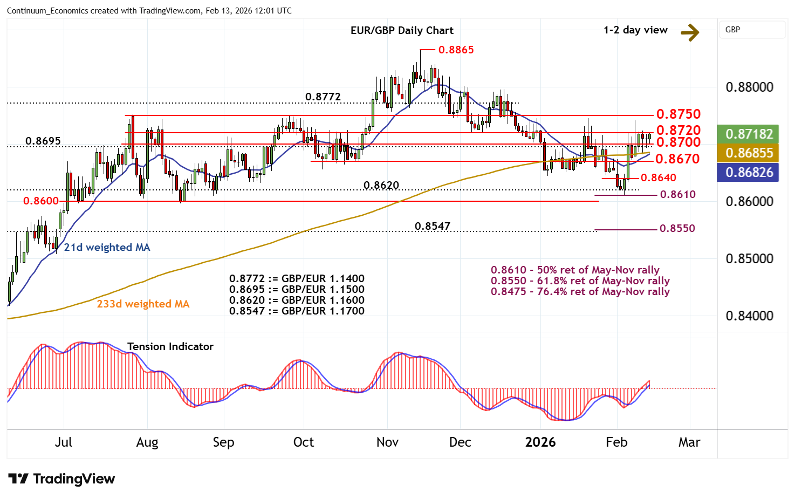Click the TradingView logo at bottom left
Viewport: 795px width, 499px height.
tap(61, 479)
